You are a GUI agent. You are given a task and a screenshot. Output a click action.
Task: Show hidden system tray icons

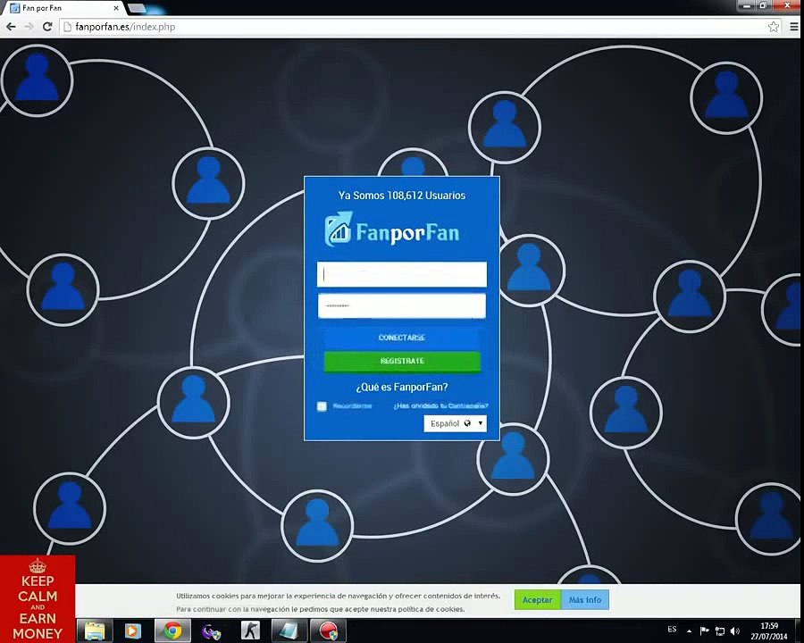click(x=690, y=630)
